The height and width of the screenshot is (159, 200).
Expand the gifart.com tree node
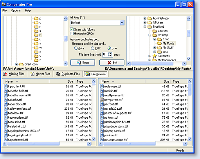pyautogui.click(x=16, y=64)
